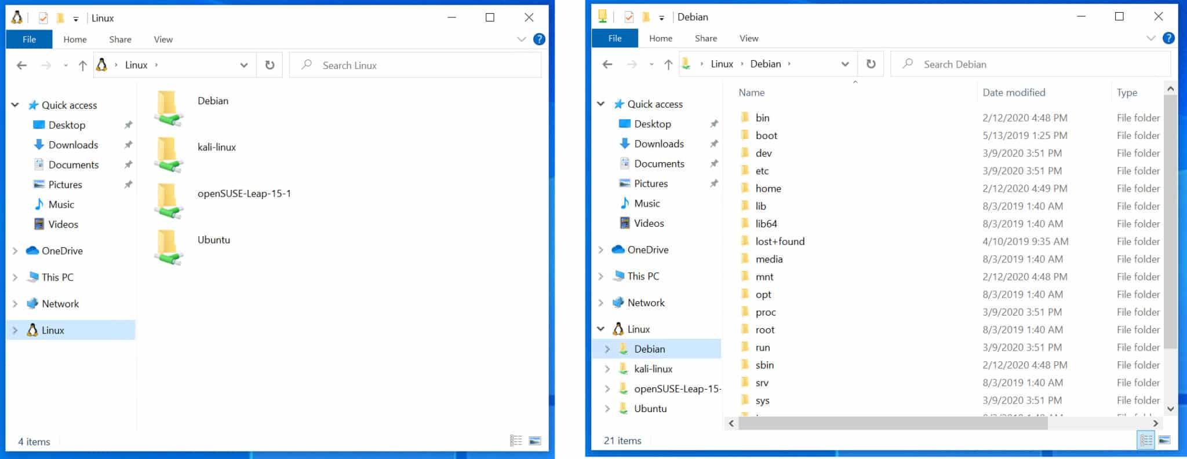Select Linux node in Linux window sidebar

71,330
